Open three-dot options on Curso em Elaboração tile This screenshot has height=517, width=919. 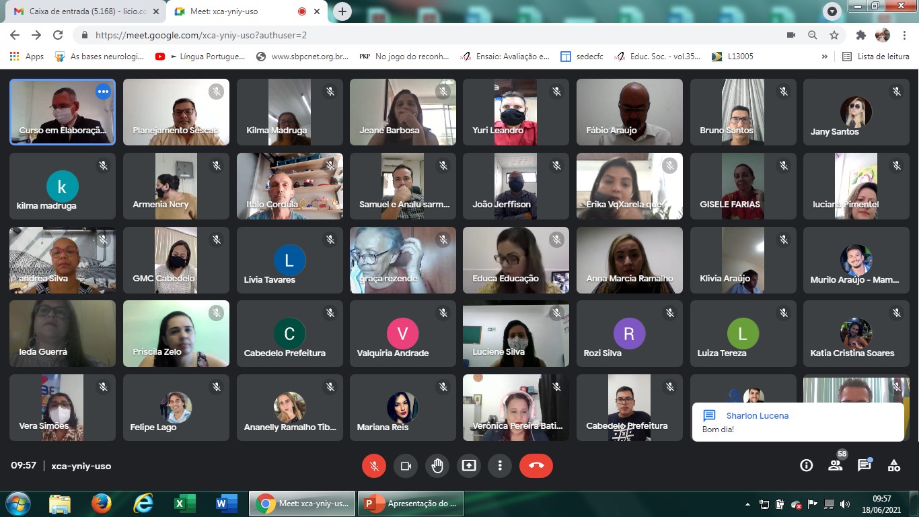click(103, 92)
